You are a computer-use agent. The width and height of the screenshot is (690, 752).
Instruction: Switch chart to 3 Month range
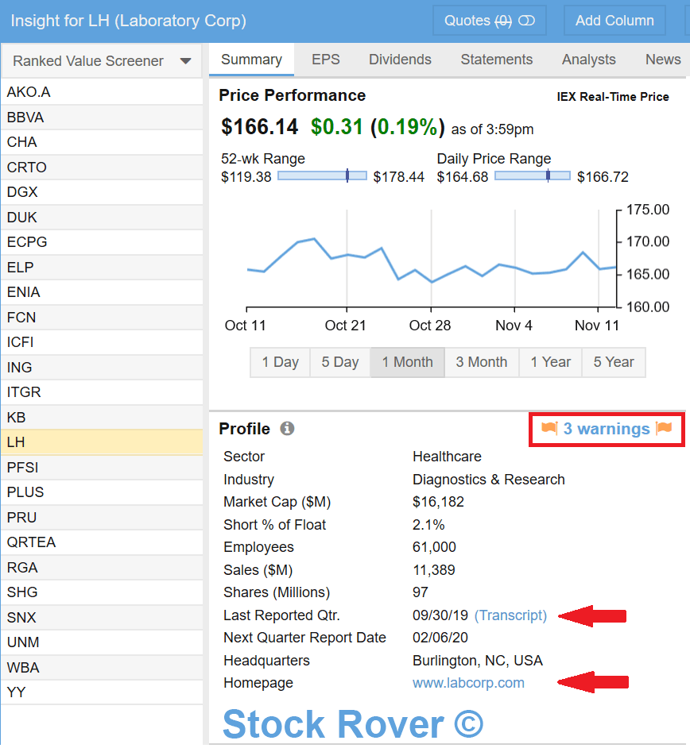click(481, 362)
